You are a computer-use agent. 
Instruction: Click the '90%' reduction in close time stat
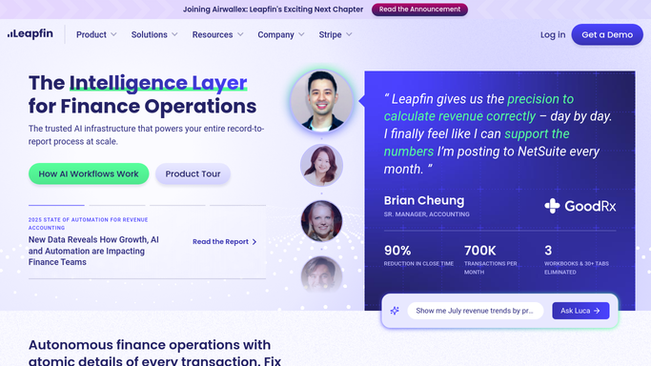418,255
